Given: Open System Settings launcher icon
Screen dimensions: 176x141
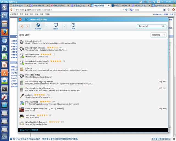Looking at the screenshot, I should 4,97.
